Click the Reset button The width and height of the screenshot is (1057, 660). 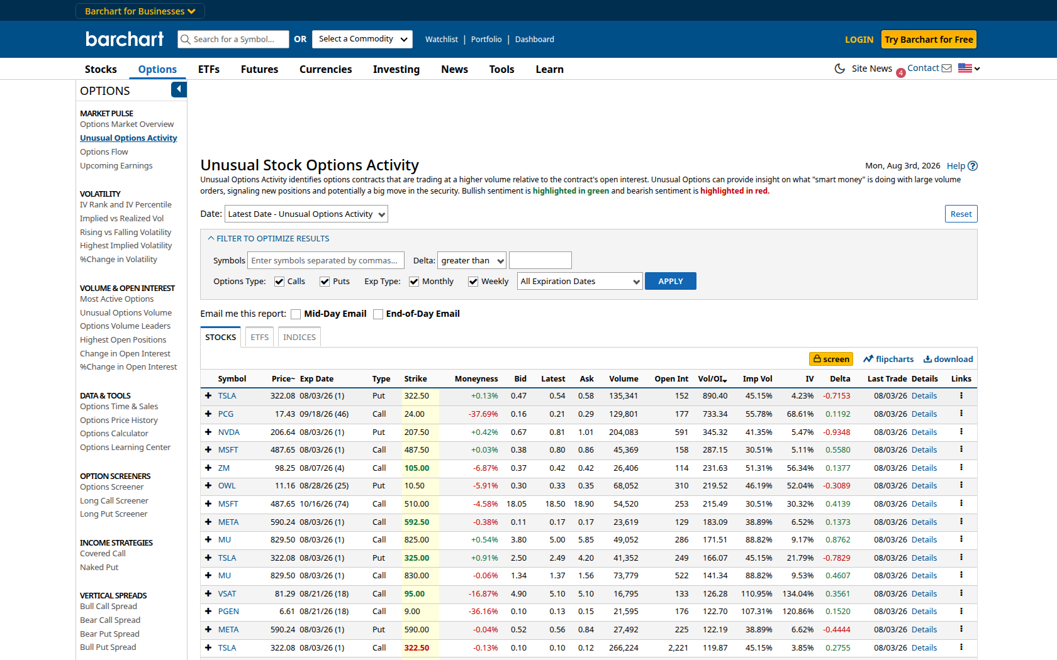pos(961,214)
